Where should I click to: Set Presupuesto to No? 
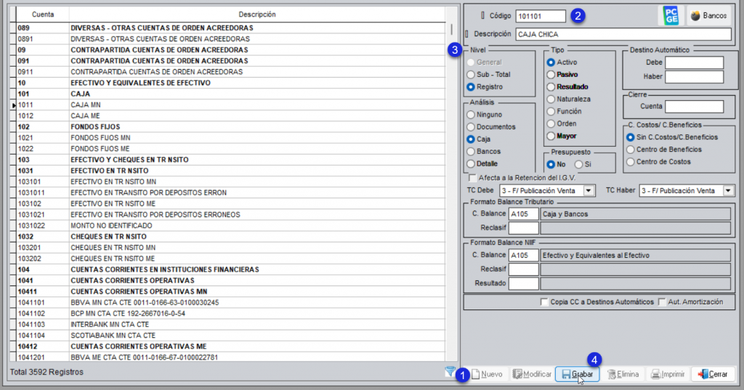click(551, 165)
